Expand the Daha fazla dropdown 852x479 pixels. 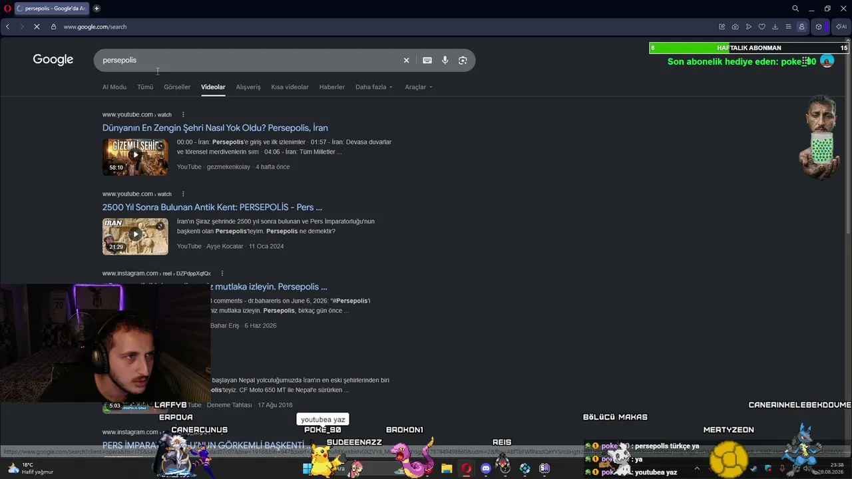point(374,87)
